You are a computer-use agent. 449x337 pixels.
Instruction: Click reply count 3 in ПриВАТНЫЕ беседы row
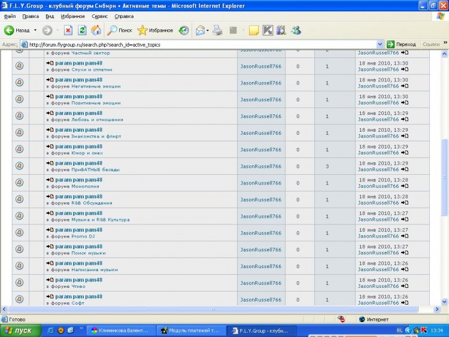pos(327,166)
